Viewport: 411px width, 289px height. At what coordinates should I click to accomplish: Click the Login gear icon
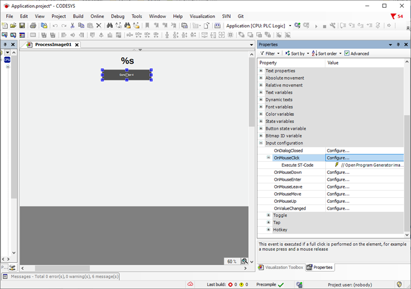pos(298,26)
